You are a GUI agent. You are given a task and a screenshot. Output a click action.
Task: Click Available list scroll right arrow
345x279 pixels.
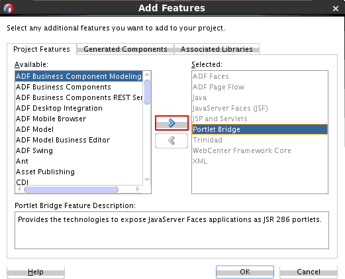(138, 189)
